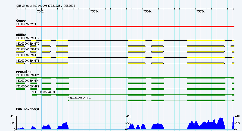Click the longest exon of transcript MELO3C006944T2
This screenshot has height=131, width=242.
[x=206, y=52]
